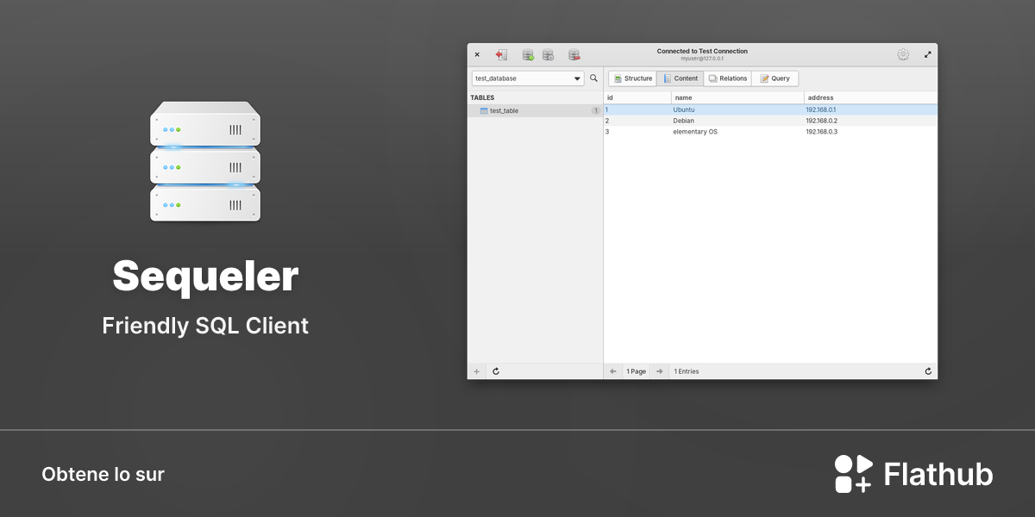Click the '1 Page' indicator
The image size is (1035, 517).
click(x=637, y=371)
